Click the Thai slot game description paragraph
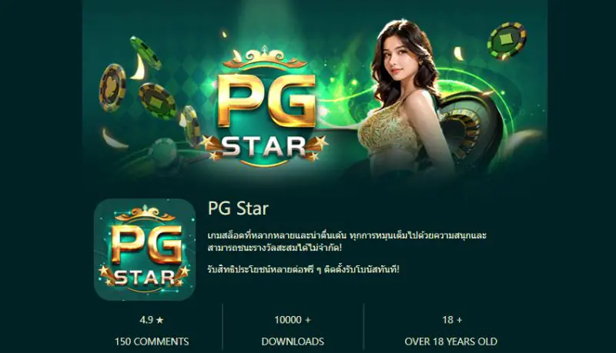616x353 pixels. tap(347, 241)
